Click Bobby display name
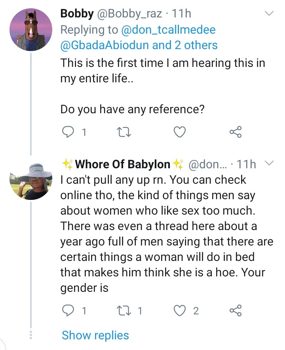The height and width of the screenshot is (350, 285). 77,13
